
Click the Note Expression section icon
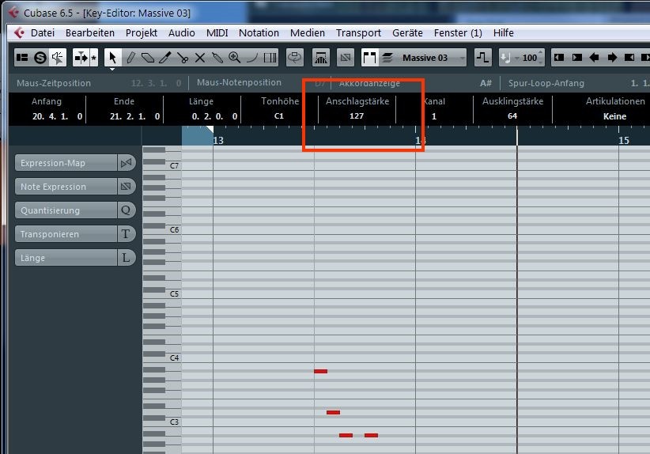coord(126,187)
